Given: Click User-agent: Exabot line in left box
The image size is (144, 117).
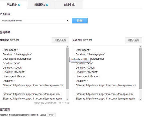Looking at the screenshot, I should [14, 76].
